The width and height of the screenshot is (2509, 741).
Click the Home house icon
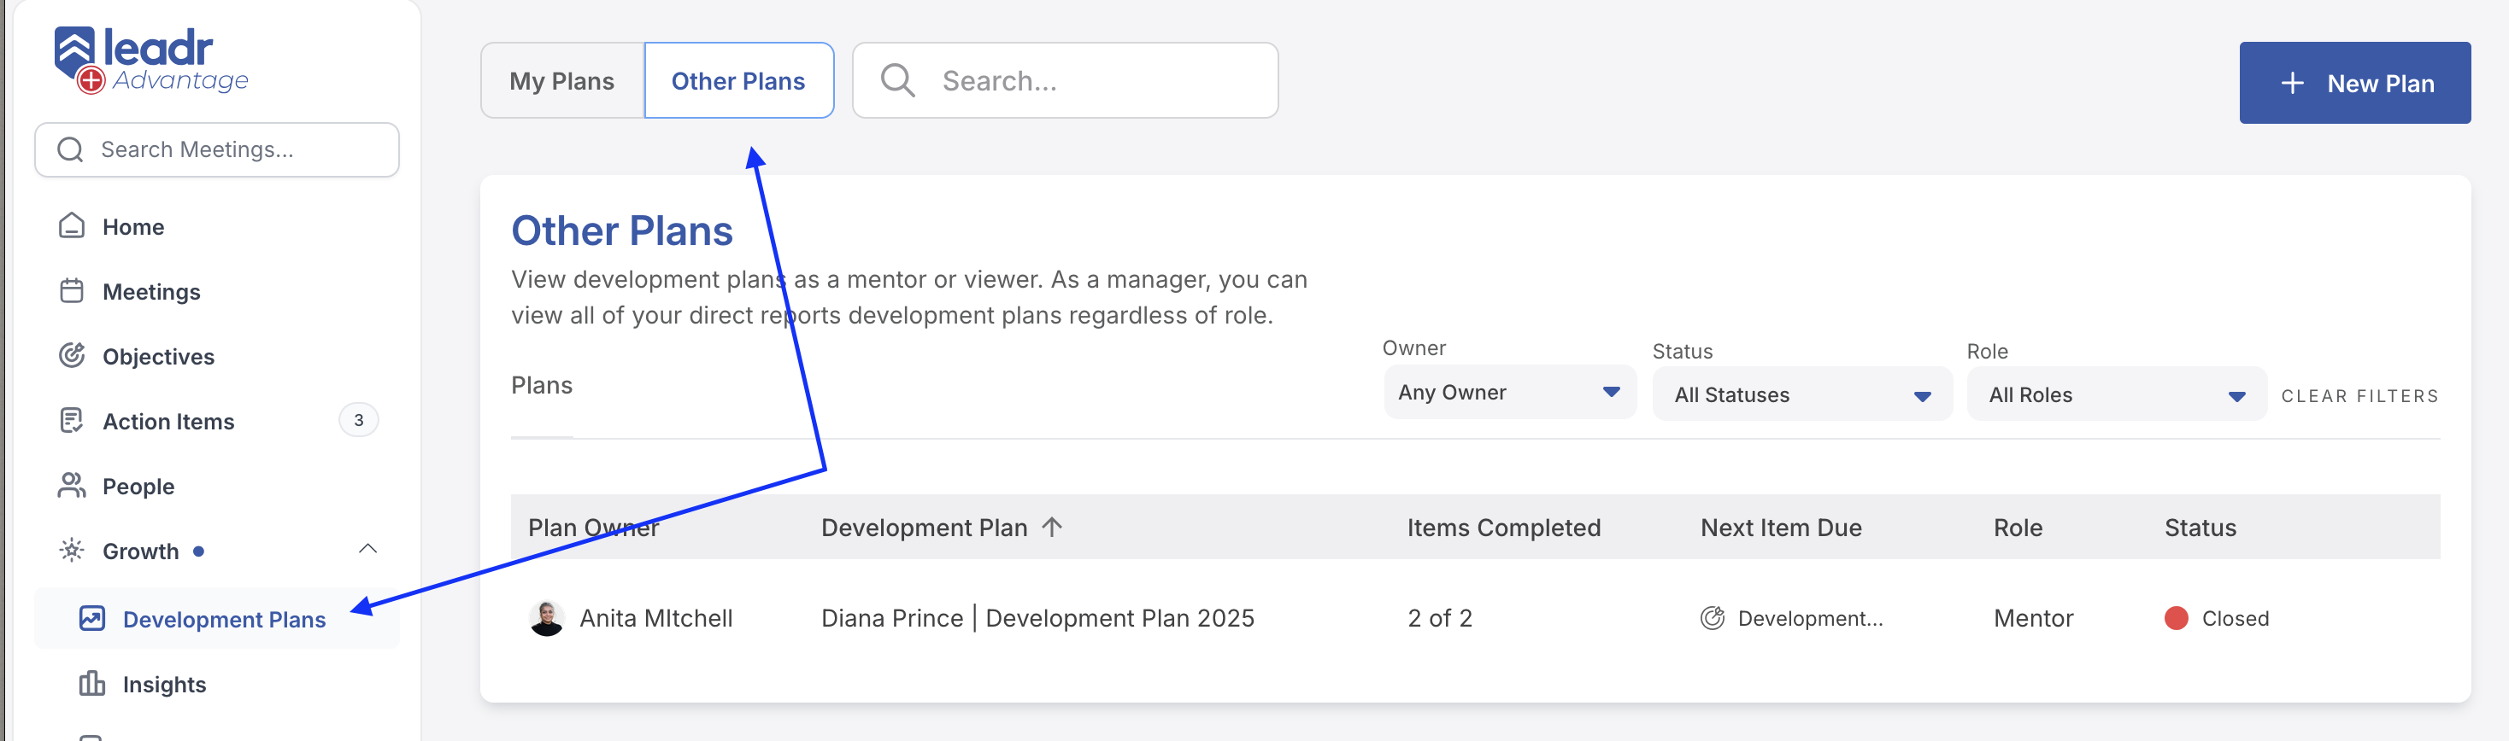(x=72, y=225)
